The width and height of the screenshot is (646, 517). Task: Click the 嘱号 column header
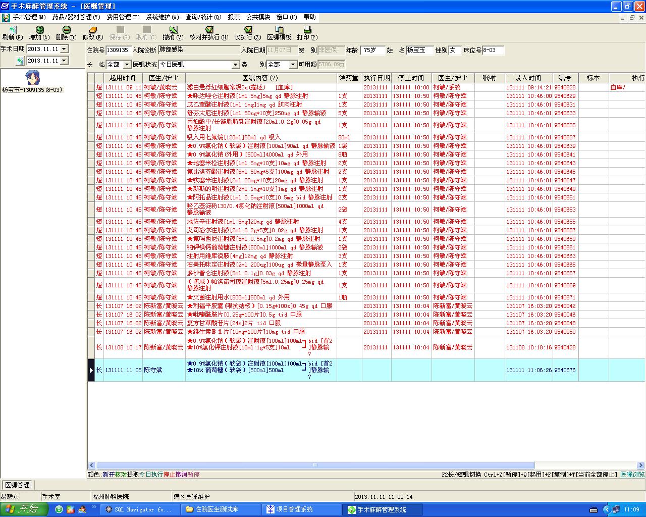(x=565, y=78)
